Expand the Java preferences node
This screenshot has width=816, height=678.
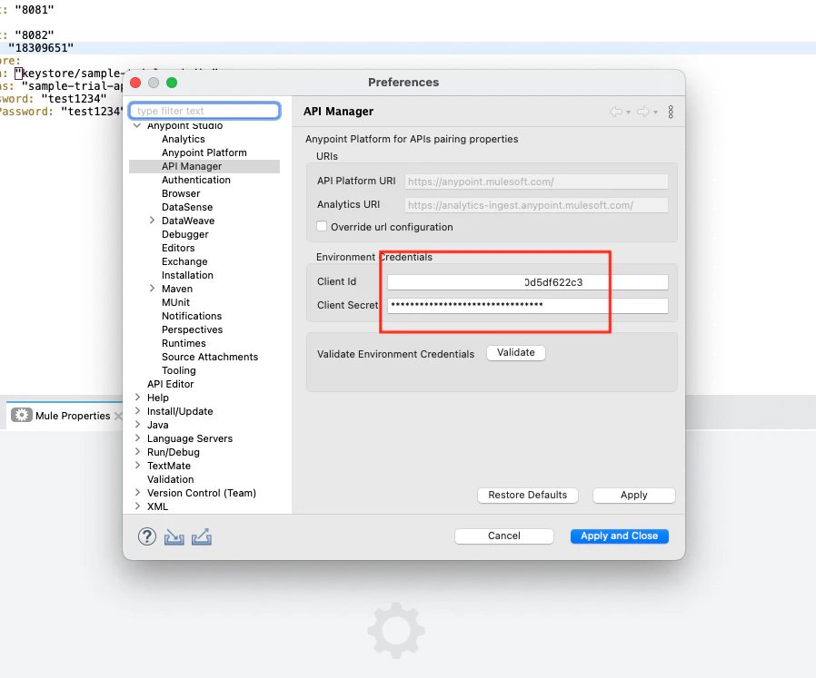(x=137, y=424)
